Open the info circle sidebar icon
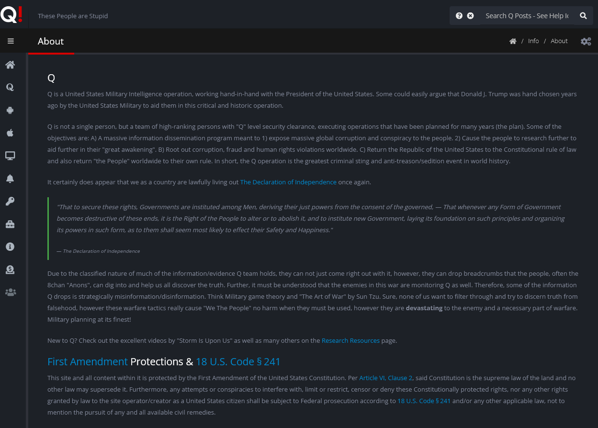This screenshot has width=598, height=428. pyautogui.click(x=10, y=247)
